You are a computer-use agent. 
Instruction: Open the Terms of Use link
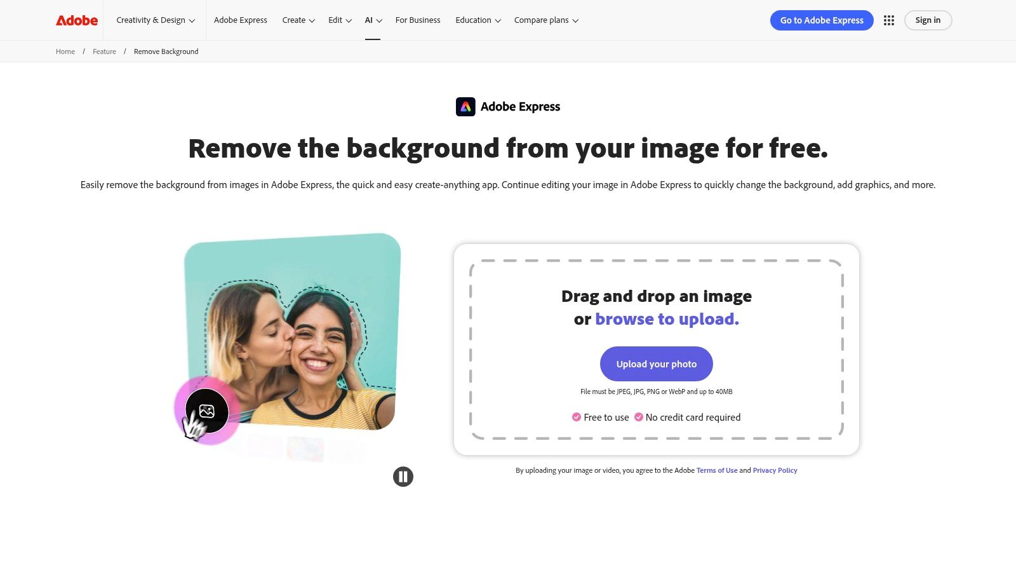pos(717,470)
